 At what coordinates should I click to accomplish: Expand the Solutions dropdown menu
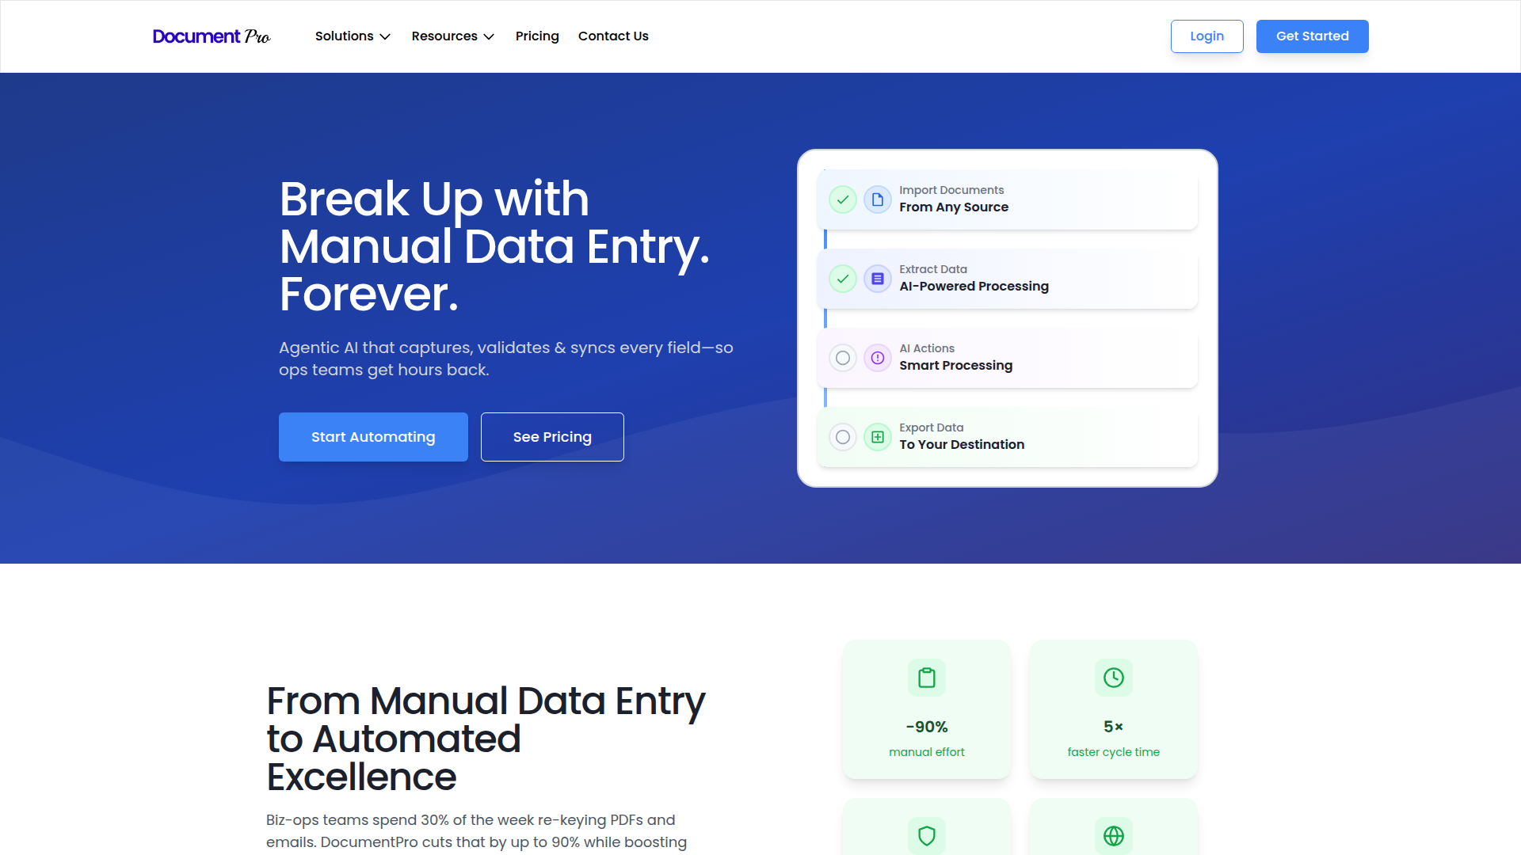pyautogui.click(x=345, y=36)
